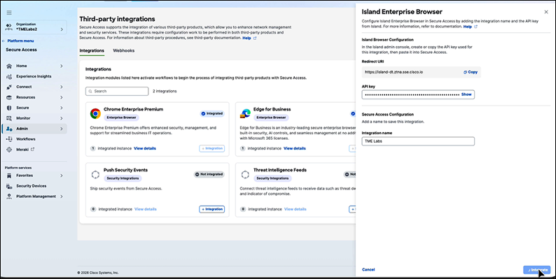The width and height of the screenshot is (556, 279).
Task: Click the Platform Management icon
Action: [9, 196]
